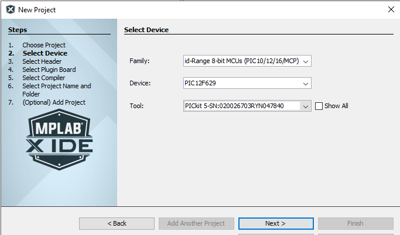Open the Device dropdown arrow
This screenshot has height=235, width=400.
click(x=306, y=84)
